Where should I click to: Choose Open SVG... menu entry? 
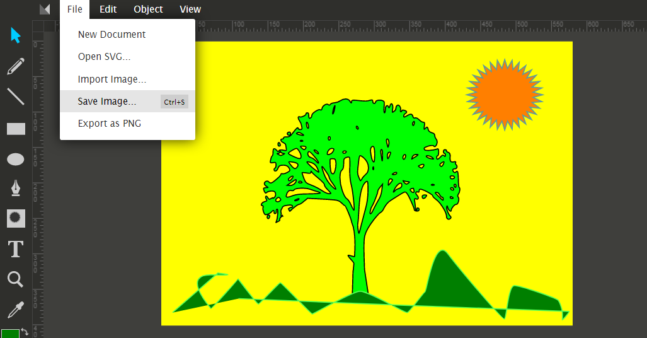coord(127,57)
